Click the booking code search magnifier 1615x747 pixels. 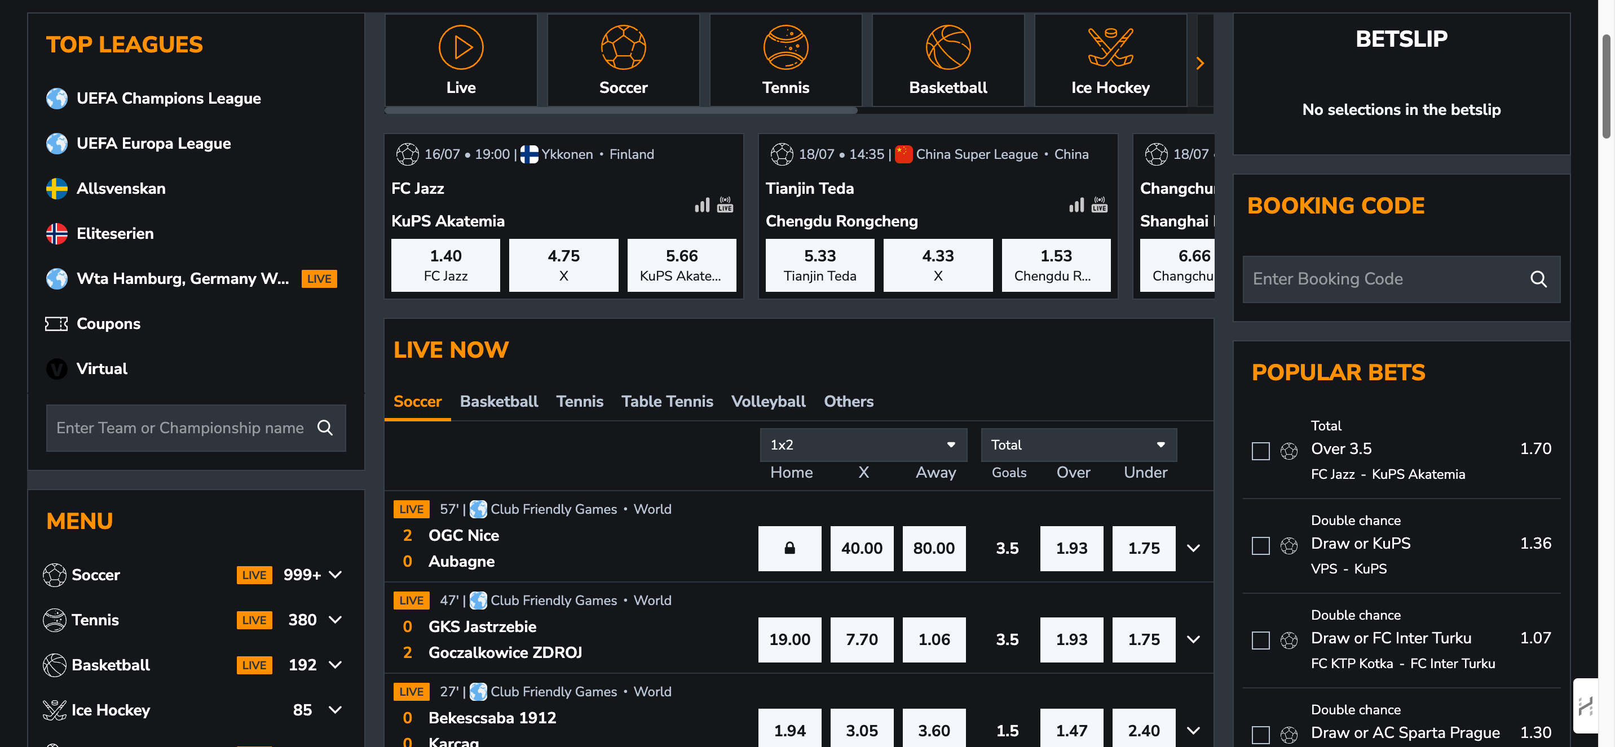(x=1538, y=279)
